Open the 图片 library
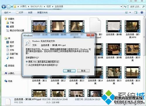146x106 pixels. click(x=10, y=46)
